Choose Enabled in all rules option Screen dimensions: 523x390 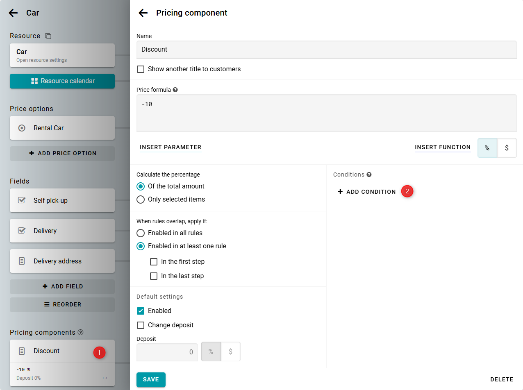coord(141,233)
